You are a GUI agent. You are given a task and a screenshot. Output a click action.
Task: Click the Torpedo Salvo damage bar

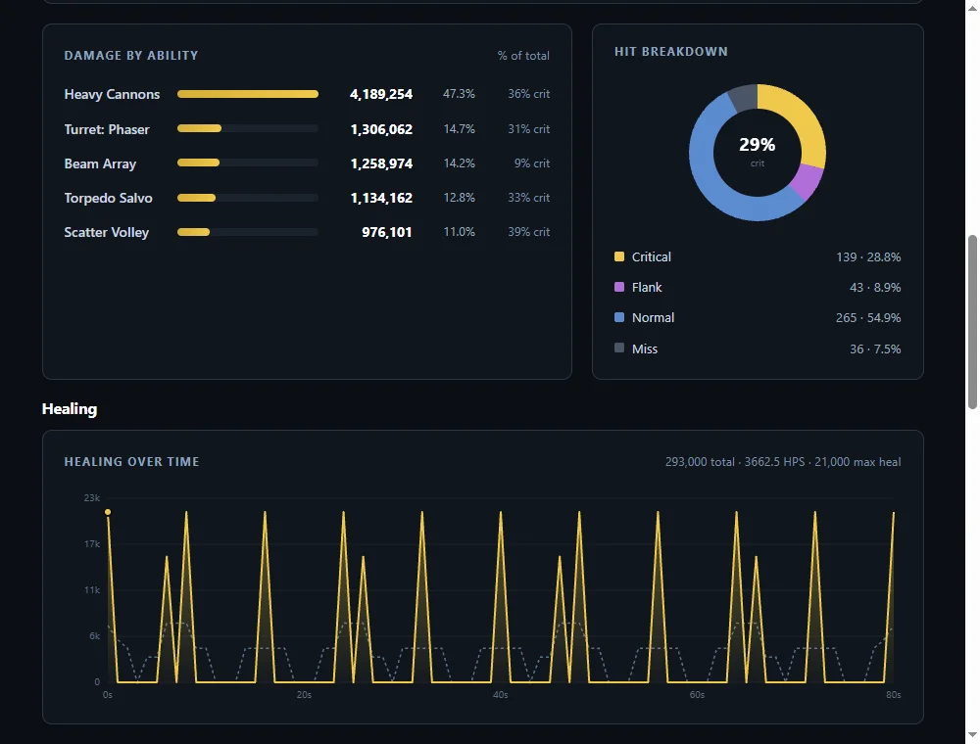(248, 198)
